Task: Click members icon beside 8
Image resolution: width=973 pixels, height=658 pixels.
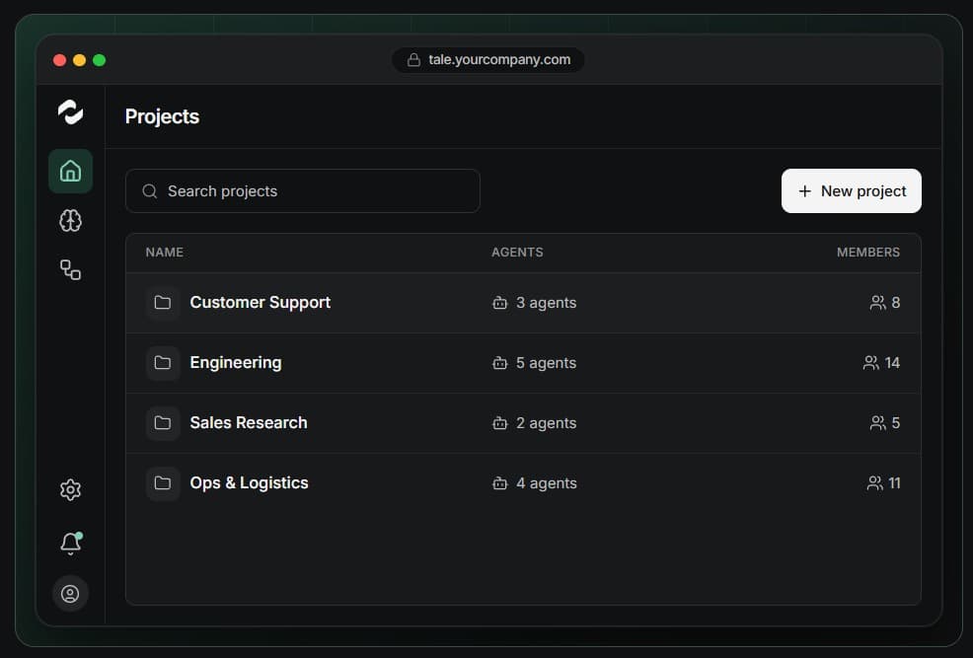Action: (x=877, y=303)
